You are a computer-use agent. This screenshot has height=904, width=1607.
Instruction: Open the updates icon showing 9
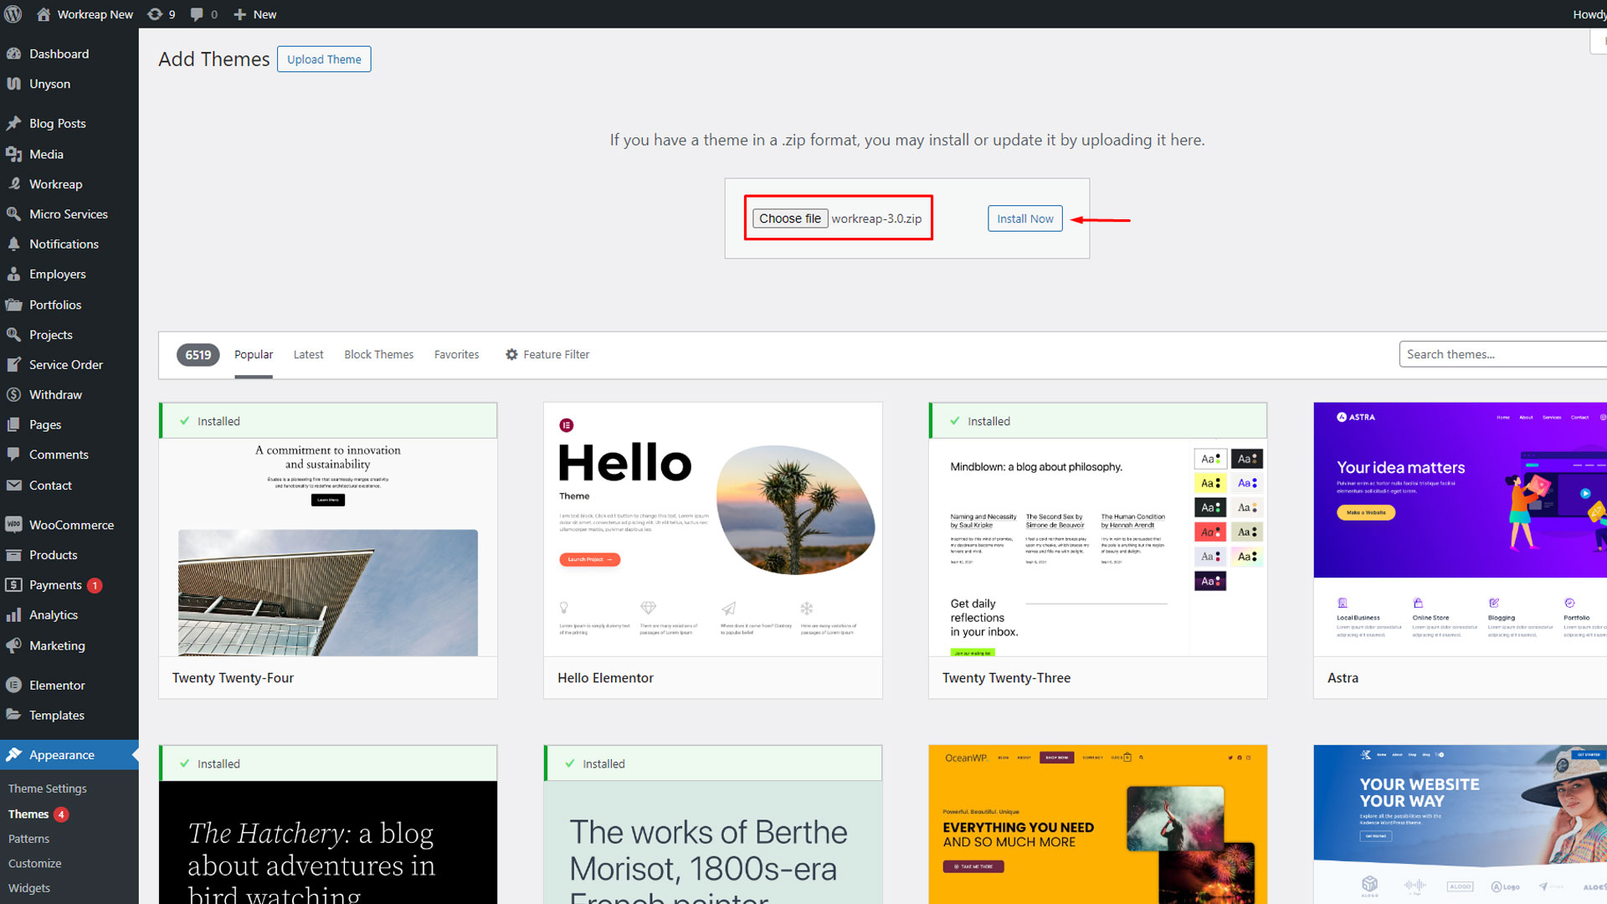(x=161, y=14)
